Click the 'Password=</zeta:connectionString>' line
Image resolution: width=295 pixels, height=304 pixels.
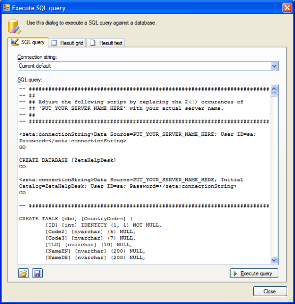tap(73, 141)
